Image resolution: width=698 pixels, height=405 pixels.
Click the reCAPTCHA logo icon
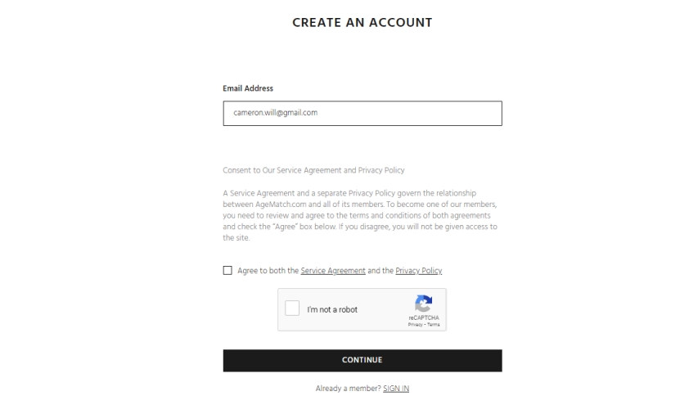coord(423,304)
